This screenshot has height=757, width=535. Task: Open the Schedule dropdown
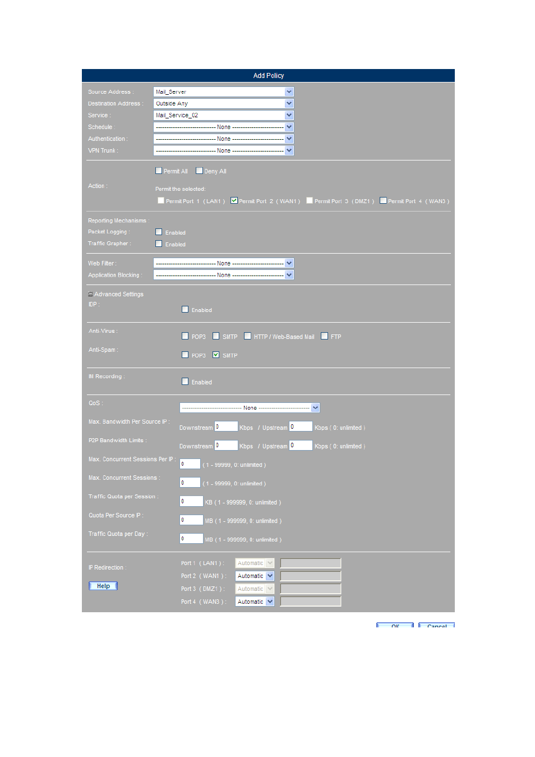289,127
